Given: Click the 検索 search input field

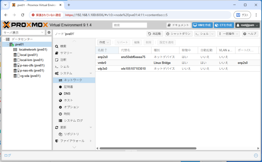Looking at the screenshot, I should 130,25.
